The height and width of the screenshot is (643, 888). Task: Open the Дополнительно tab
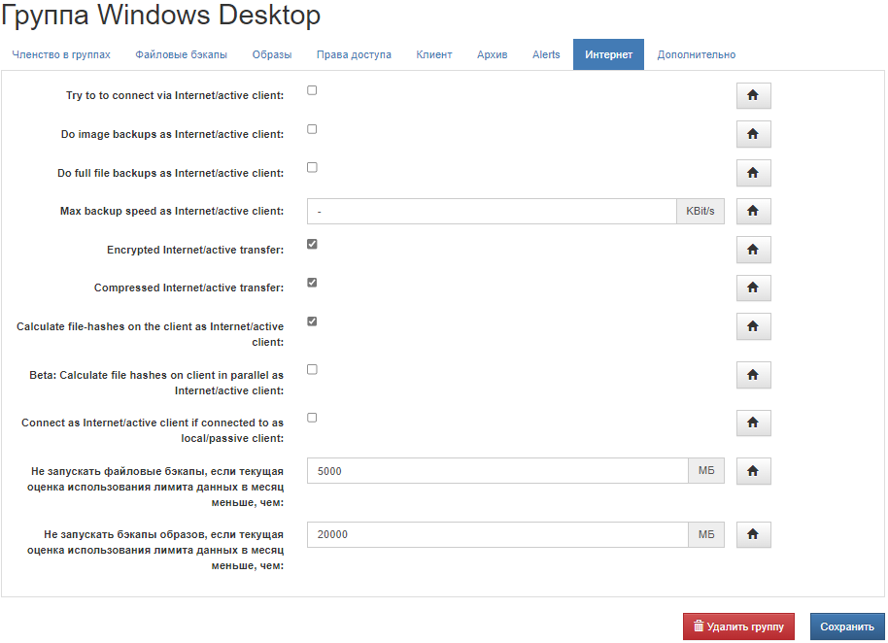point(697,55)
